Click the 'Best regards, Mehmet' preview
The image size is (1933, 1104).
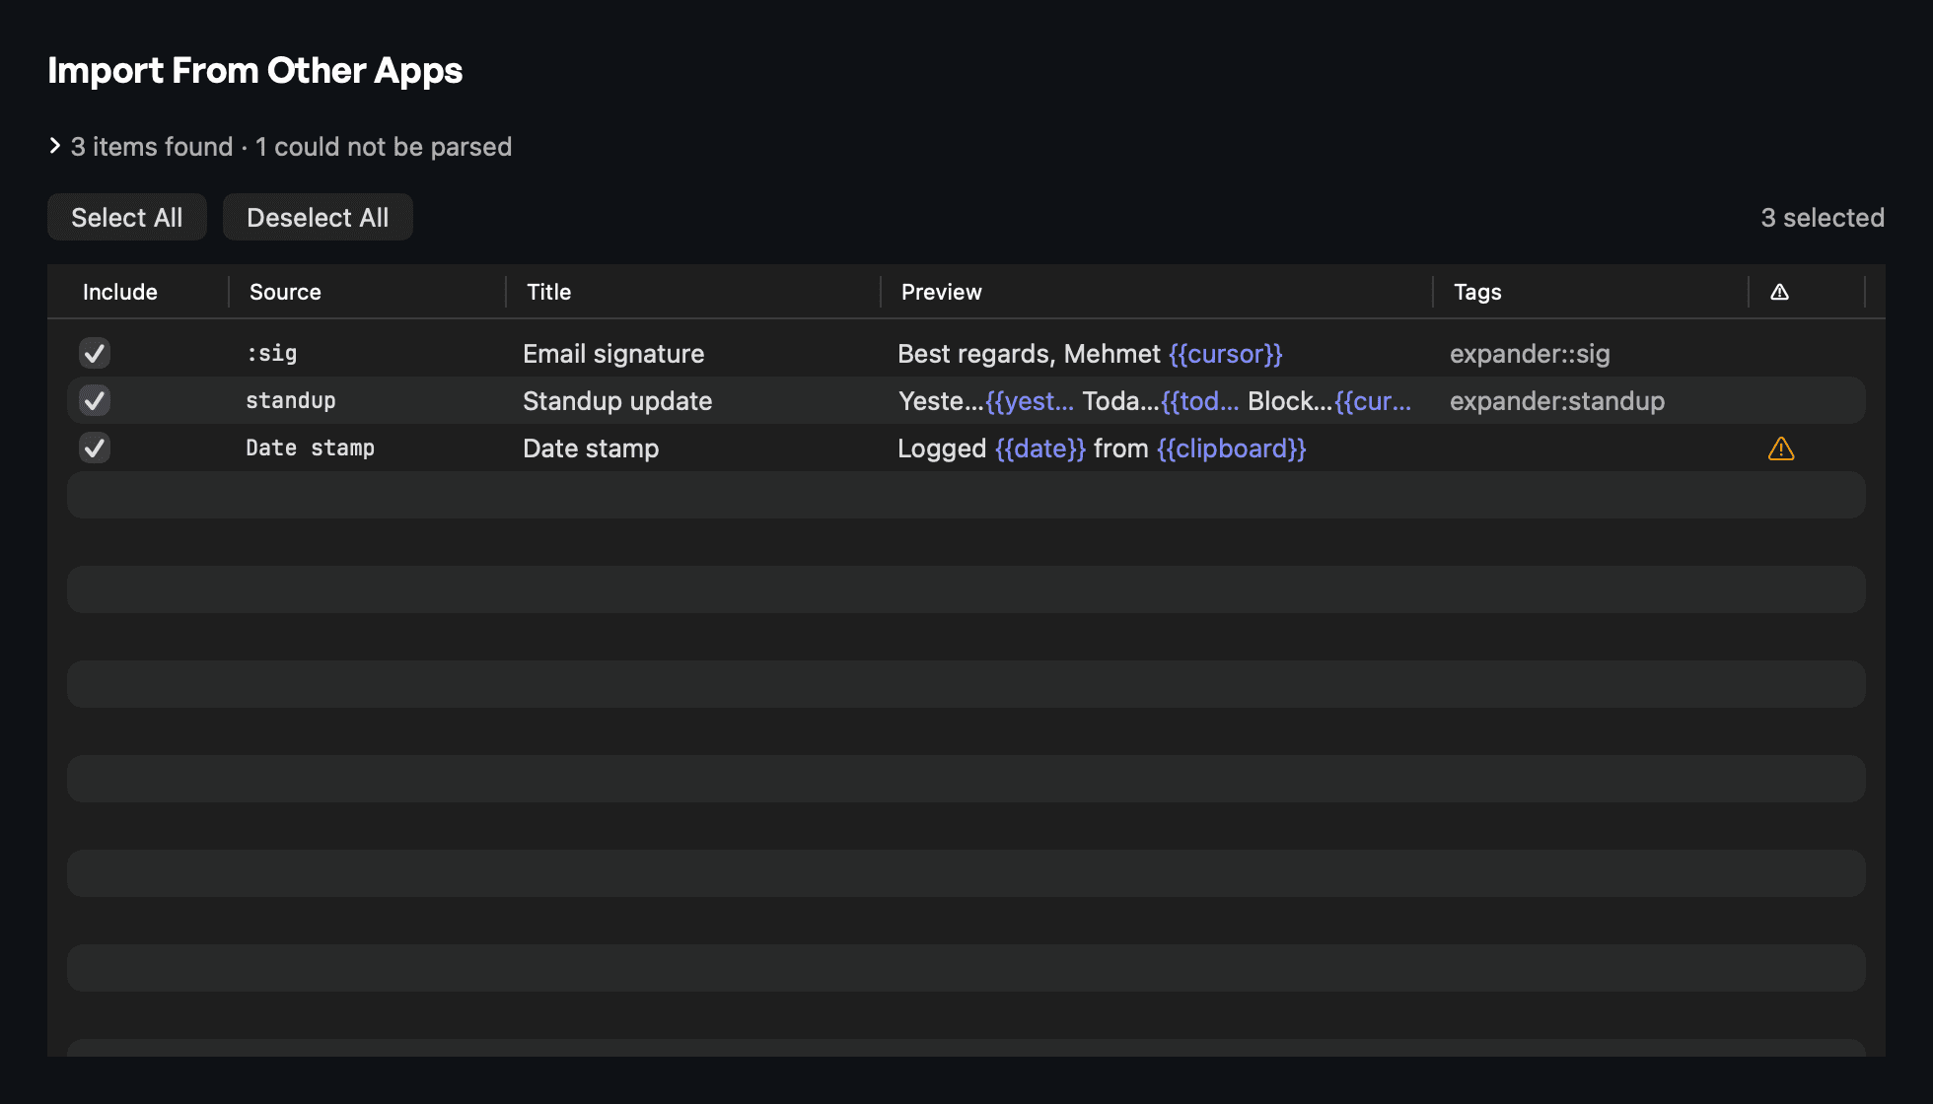(1090, 354)
